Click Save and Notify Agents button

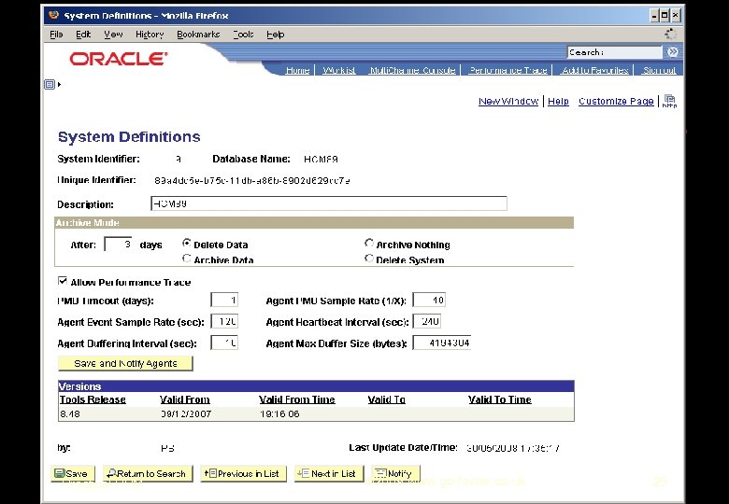coord(125,363)
